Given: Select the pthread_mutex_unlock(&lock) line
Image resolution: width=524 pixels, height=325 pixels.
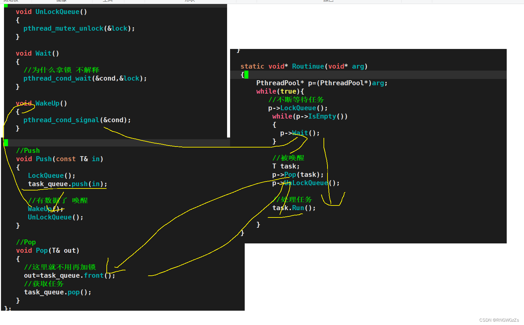Looking at the screenshot, I should click(x=79, y=28).
